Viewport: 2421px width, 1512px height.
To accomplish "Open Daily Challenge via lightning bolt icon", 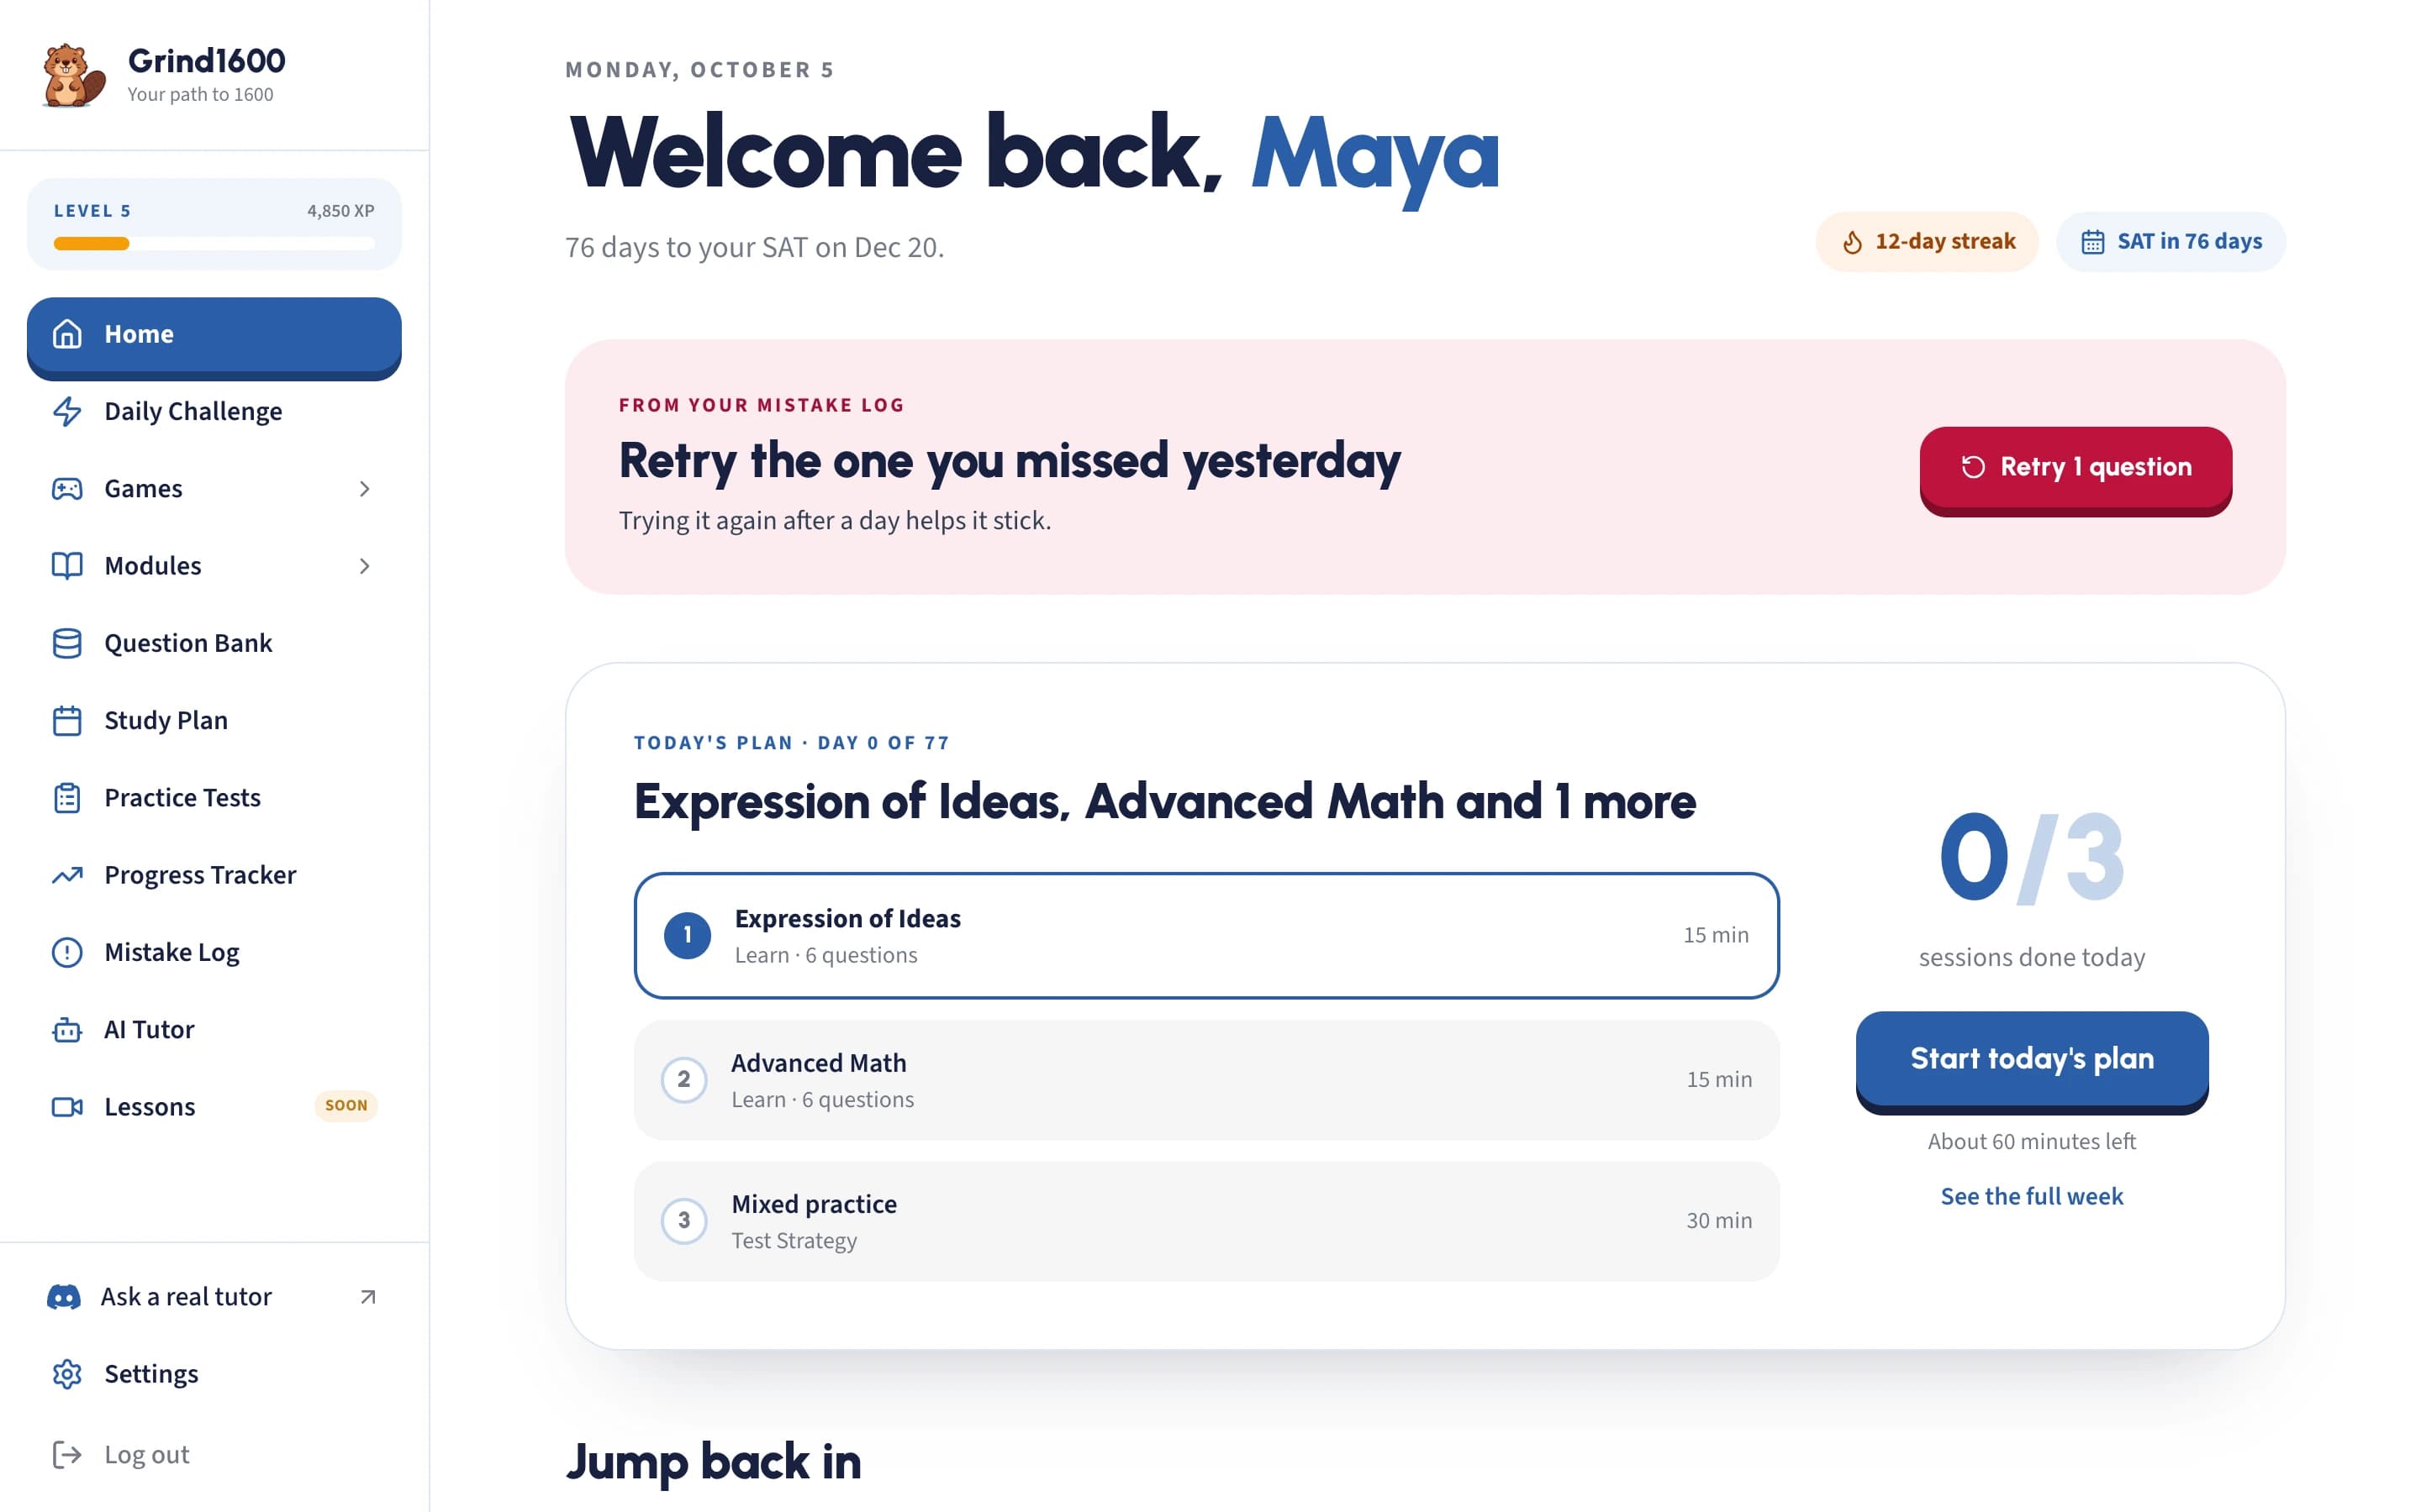I will (x=67, y=411).
